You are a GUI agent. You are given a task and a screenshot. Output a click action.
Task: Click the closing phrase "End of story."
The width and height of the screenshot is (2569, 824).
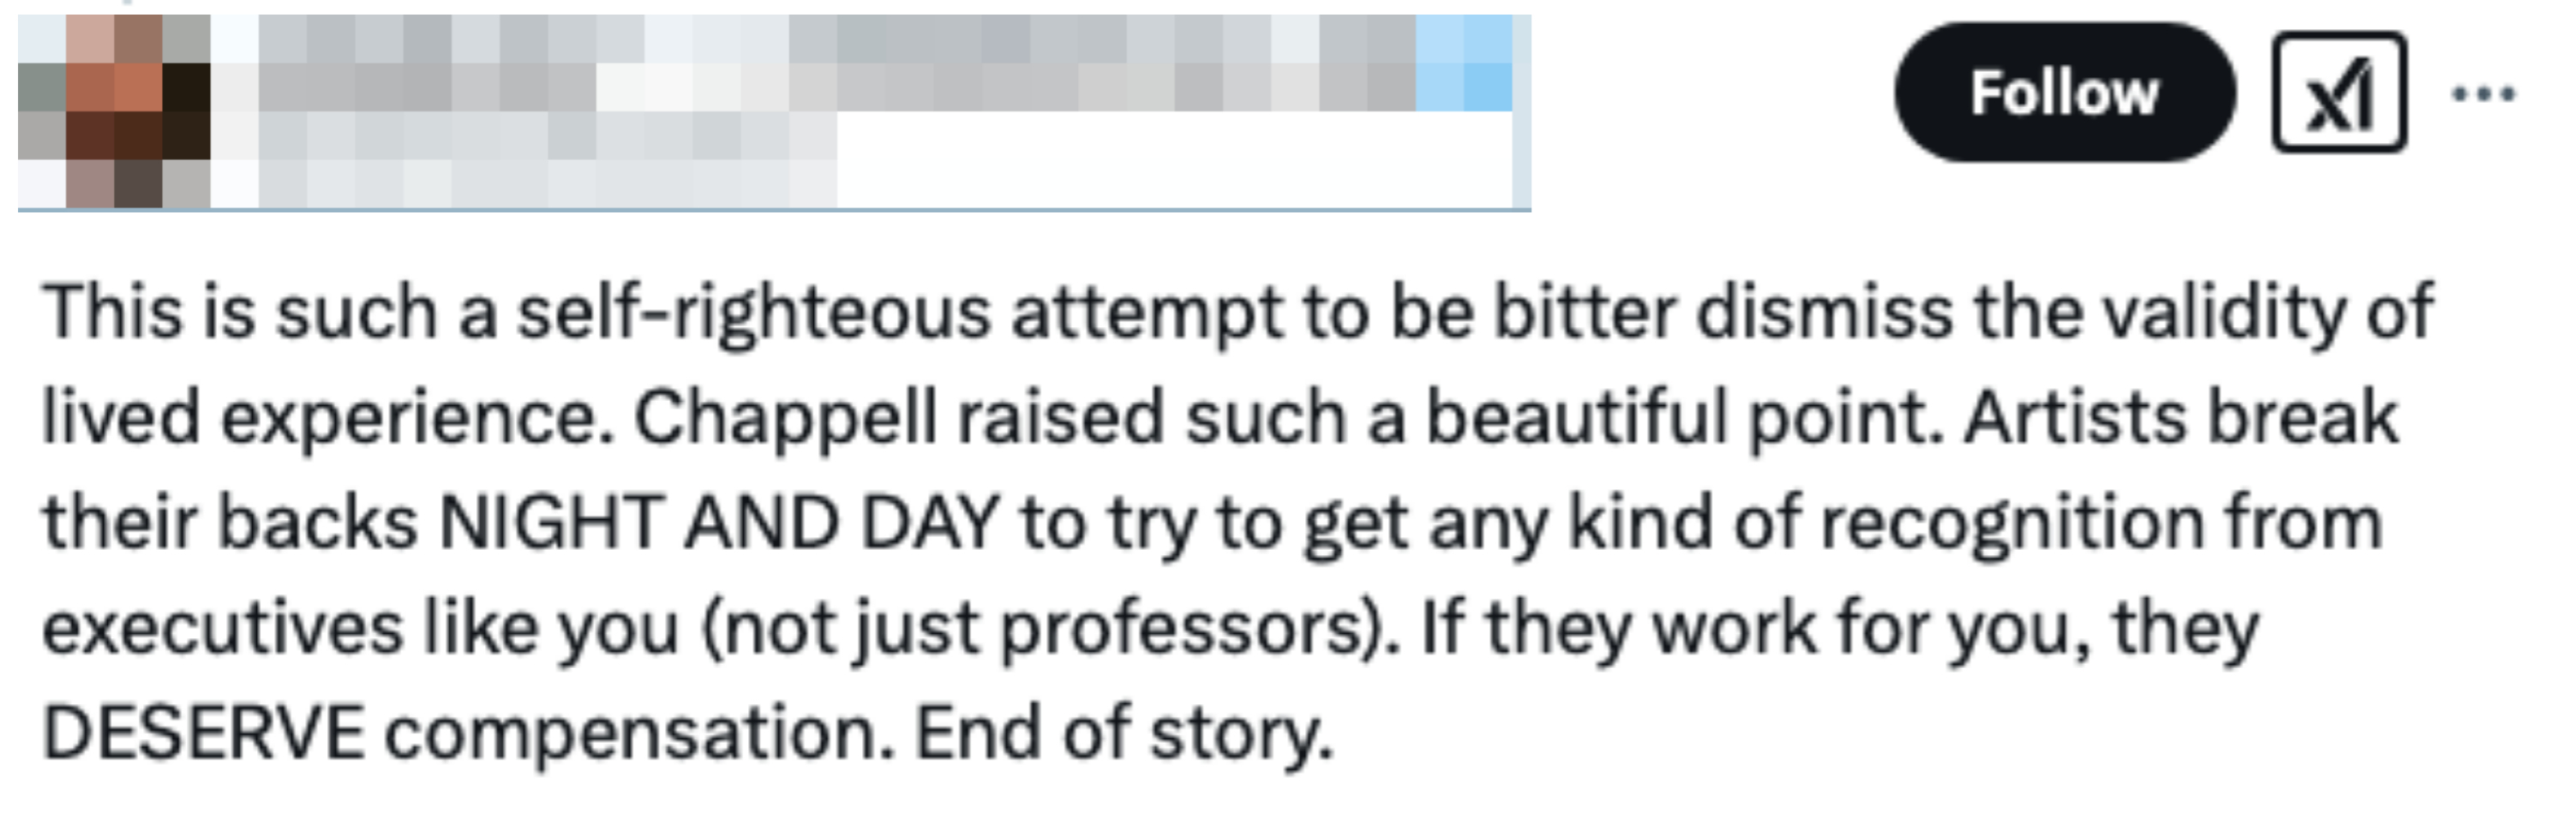tap(1124, 733)
